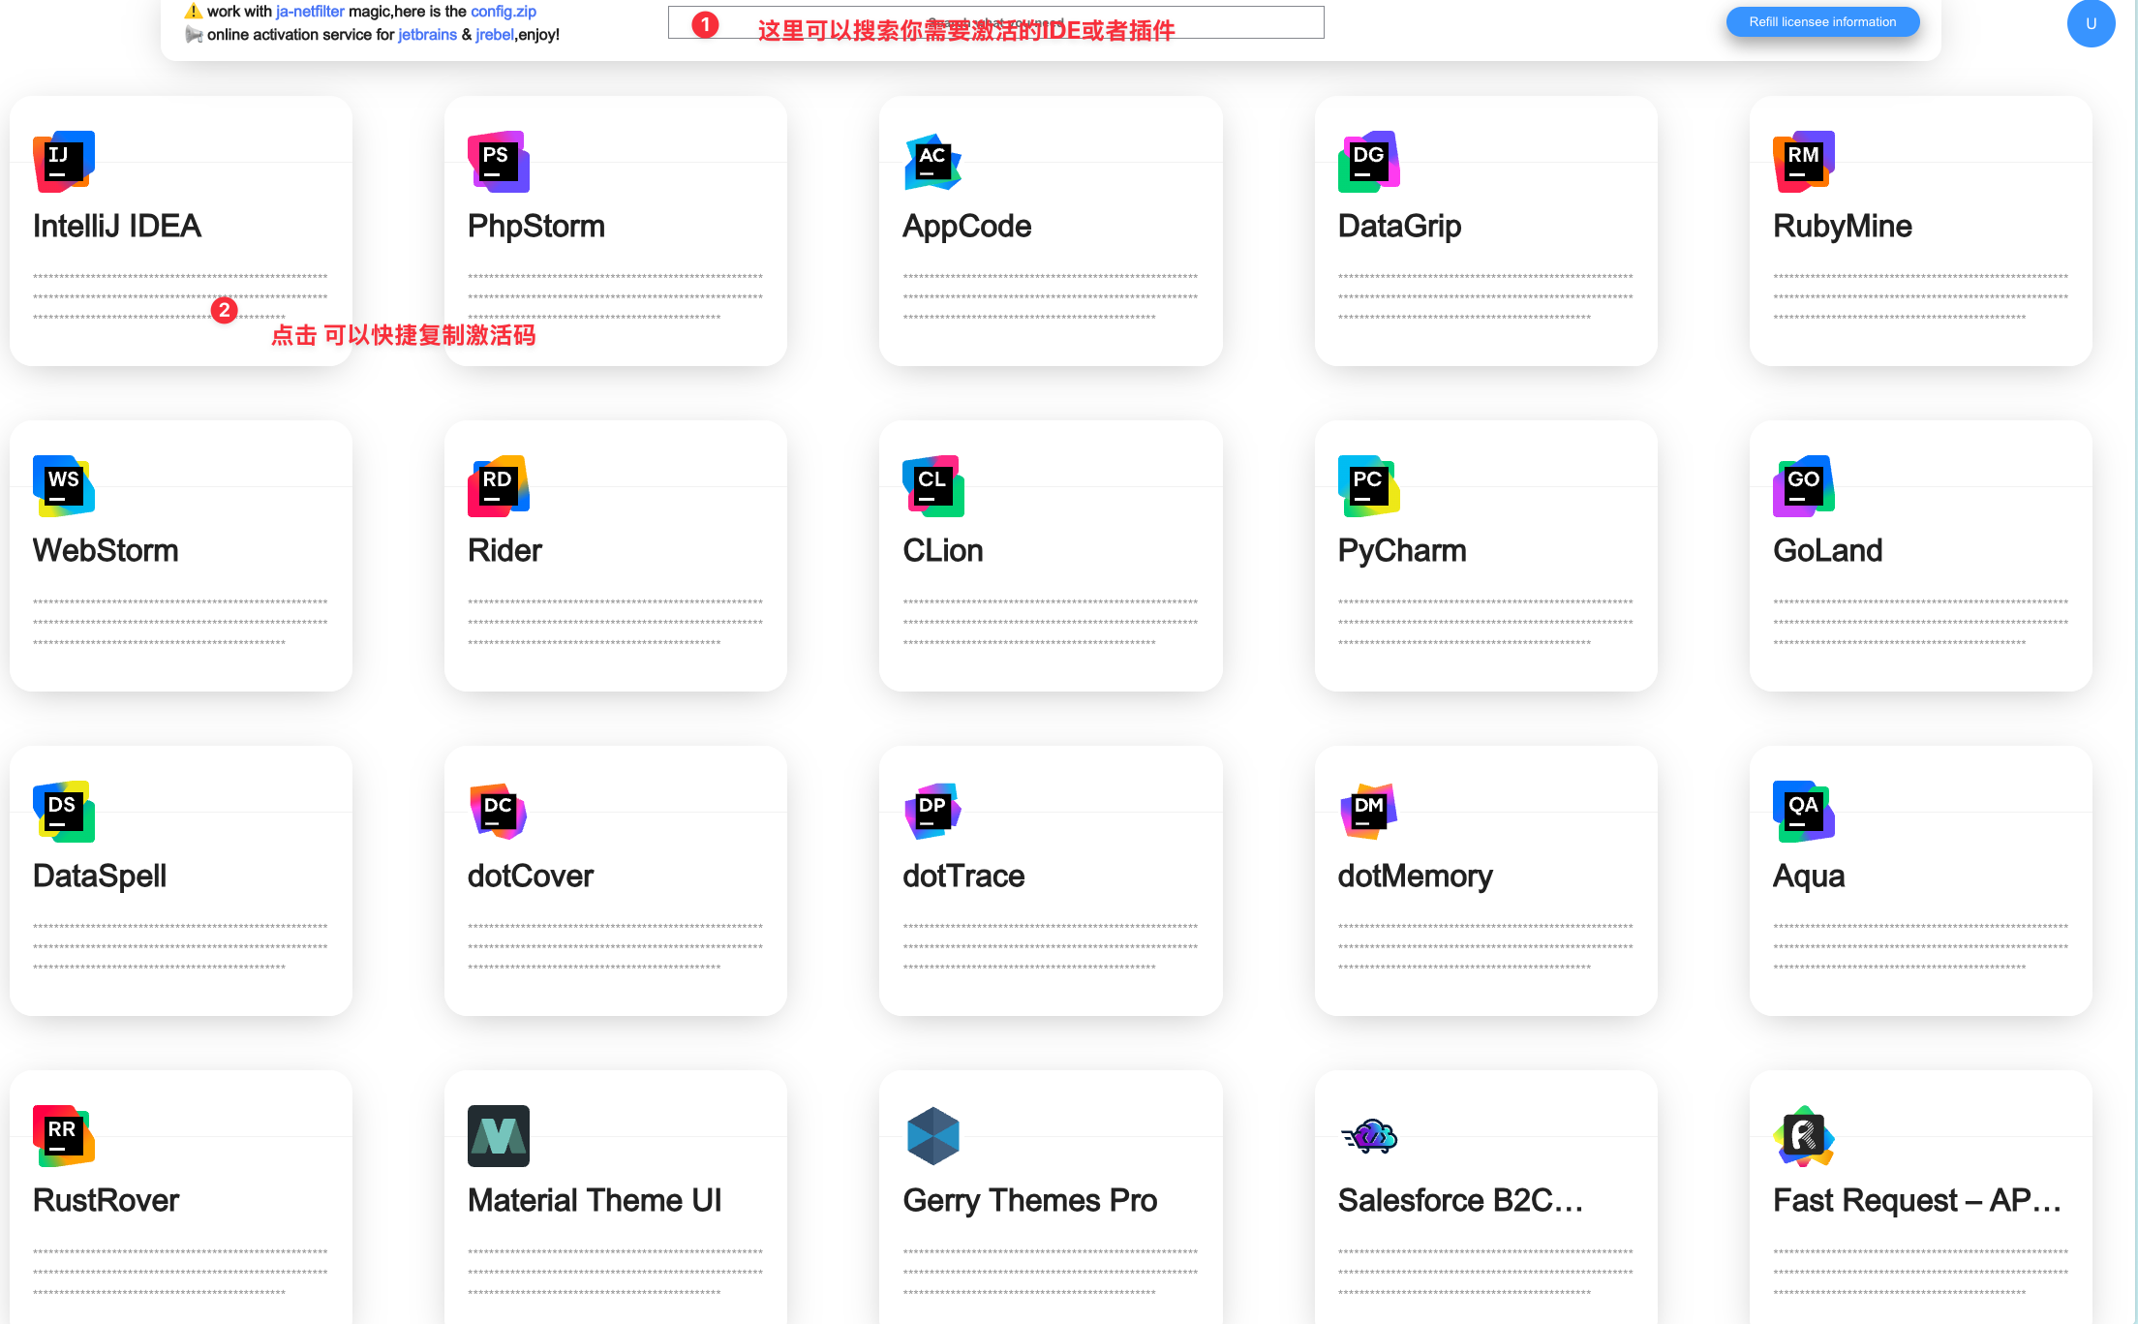Image resolution: width=2138 pixels, height=1324 pixels.
Task: Click the blue U user avatar
Action: point(2091,23)
